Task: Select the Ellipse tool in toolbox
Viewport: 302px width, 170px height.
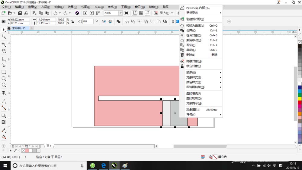Action: point(4,78)
